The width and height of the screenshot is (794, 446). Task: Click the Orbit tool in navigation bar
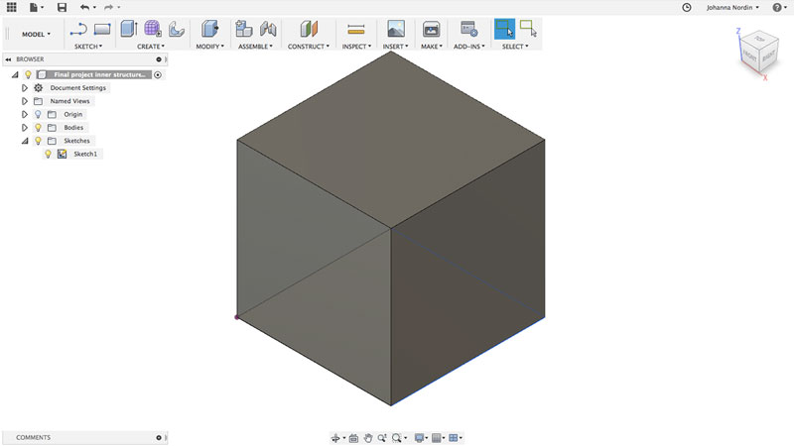(335, 438)
